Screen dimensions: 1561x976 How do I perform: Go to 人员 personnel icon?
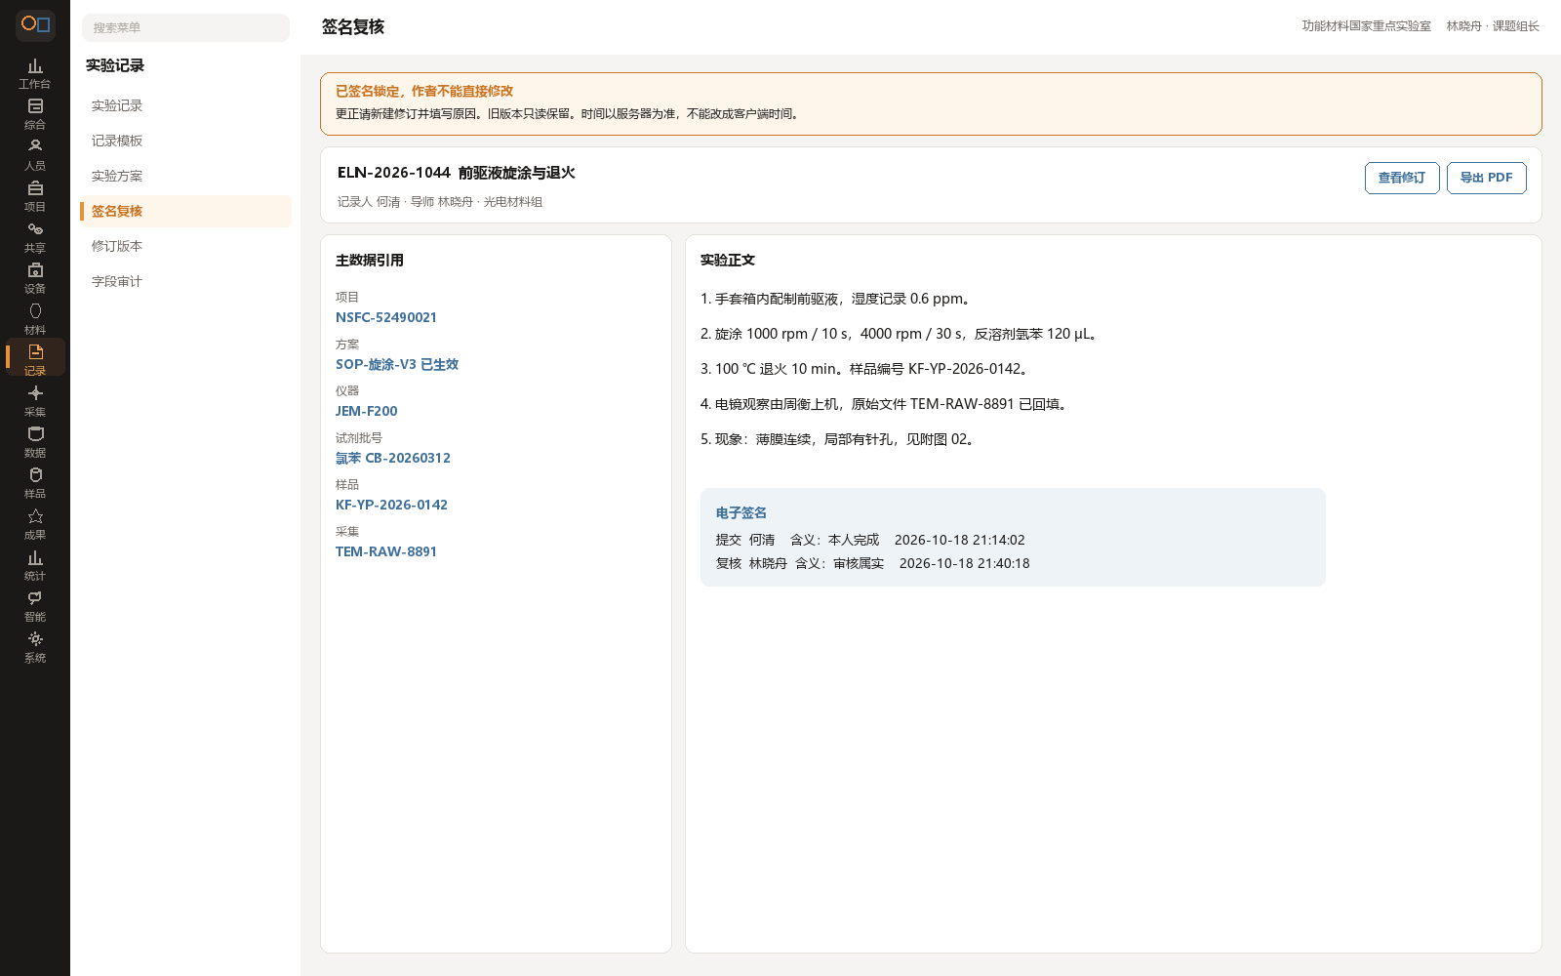pyautogui.click(x=35, y=155)
